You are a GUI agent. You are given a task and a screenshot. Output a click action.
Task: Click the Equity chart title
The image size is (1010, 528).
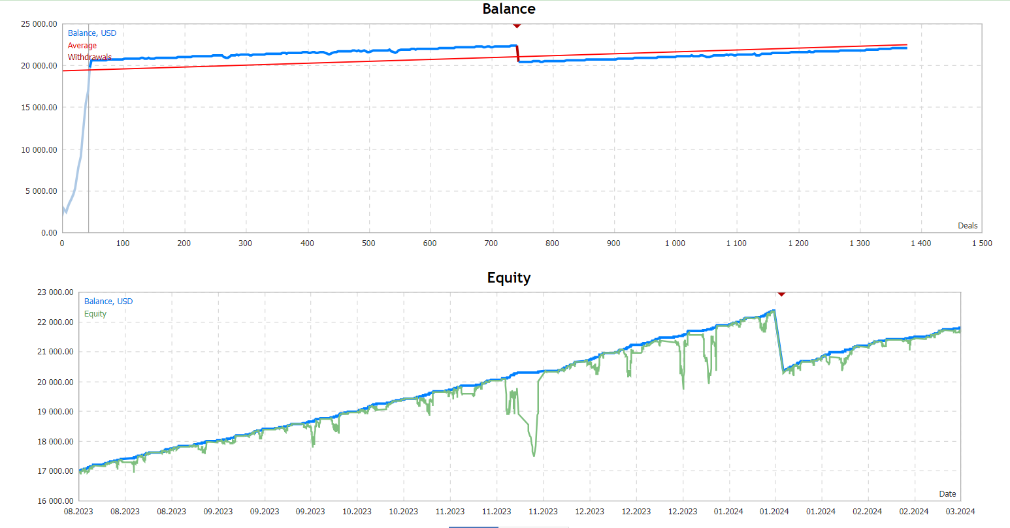pos(509,277)
